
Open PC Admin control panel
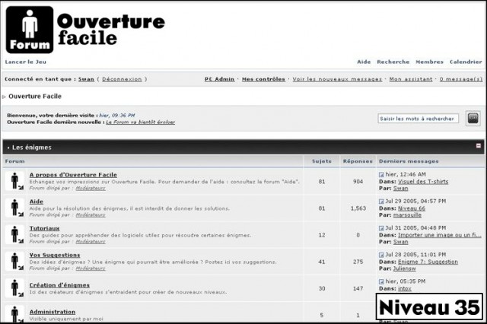[219, 79]
